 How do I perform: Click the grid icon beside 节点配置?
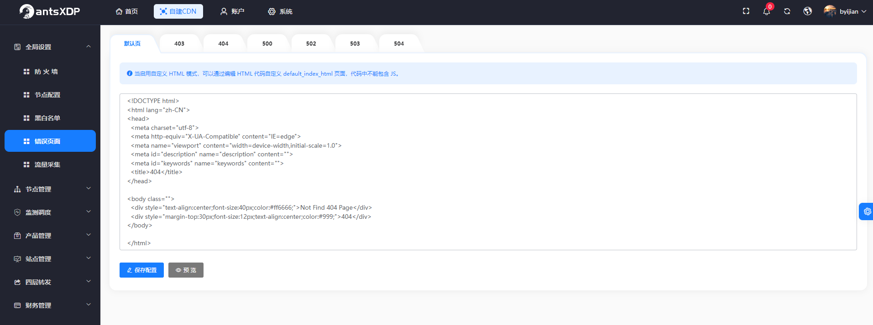26,95
